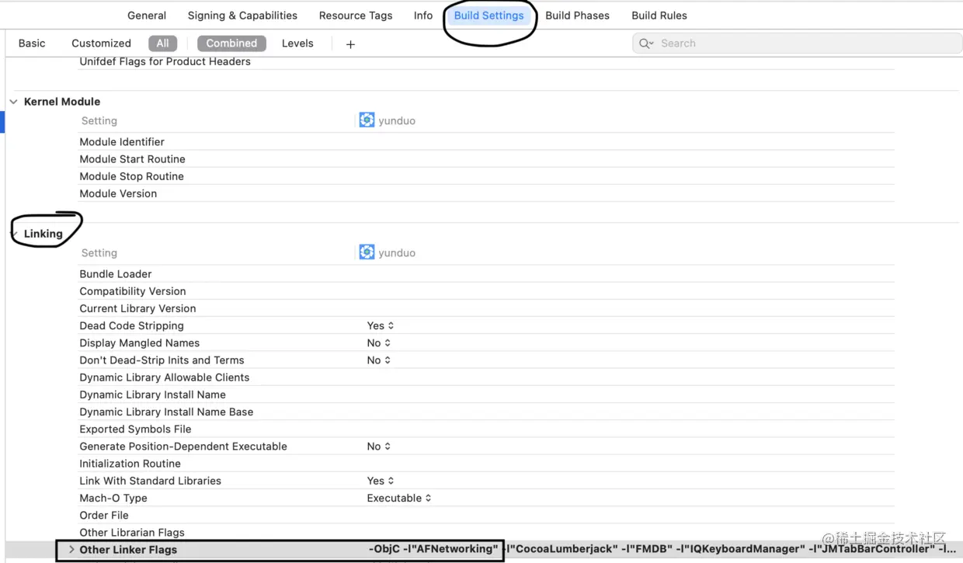Collapse the Kernel Module section
Image resolution: width=963 pixels, height=563 pixels.
tap(13, 102)
